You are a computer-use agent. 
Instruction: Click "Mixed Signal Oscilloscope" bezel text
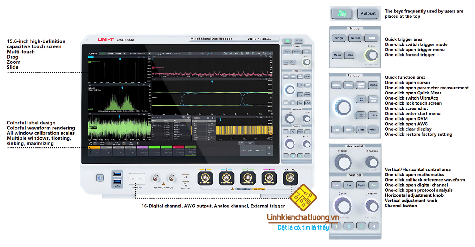tap(212, 39)
